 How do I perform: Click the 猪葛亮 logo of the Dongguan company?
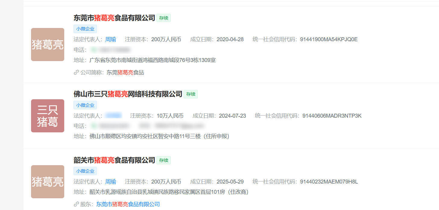[x=48, y=45]
